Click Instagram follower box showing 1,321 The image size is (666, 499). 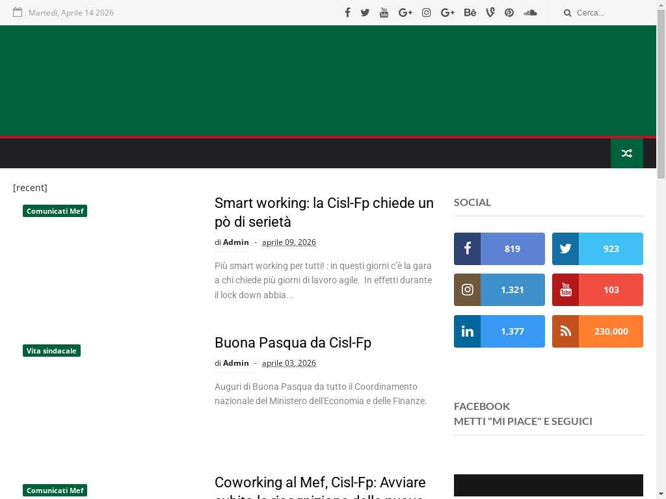[x=499, y=290]
